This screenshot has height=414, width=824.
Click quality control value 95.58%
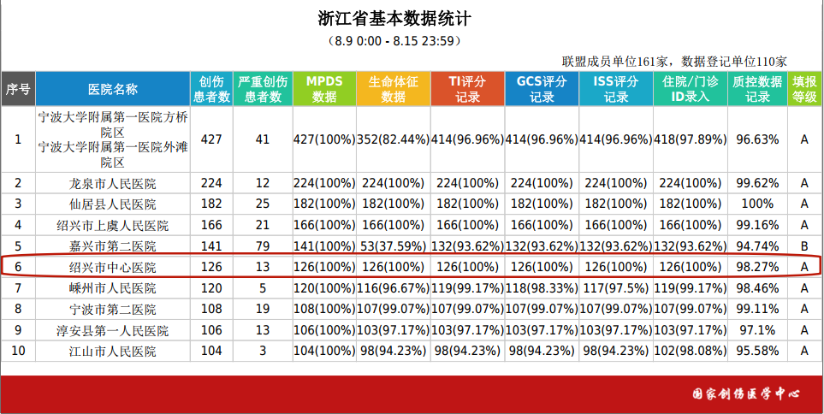coord(757,351)
